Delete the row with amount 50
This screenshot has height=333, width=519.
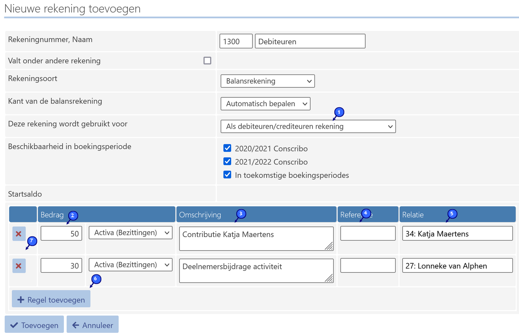point(19,234)
